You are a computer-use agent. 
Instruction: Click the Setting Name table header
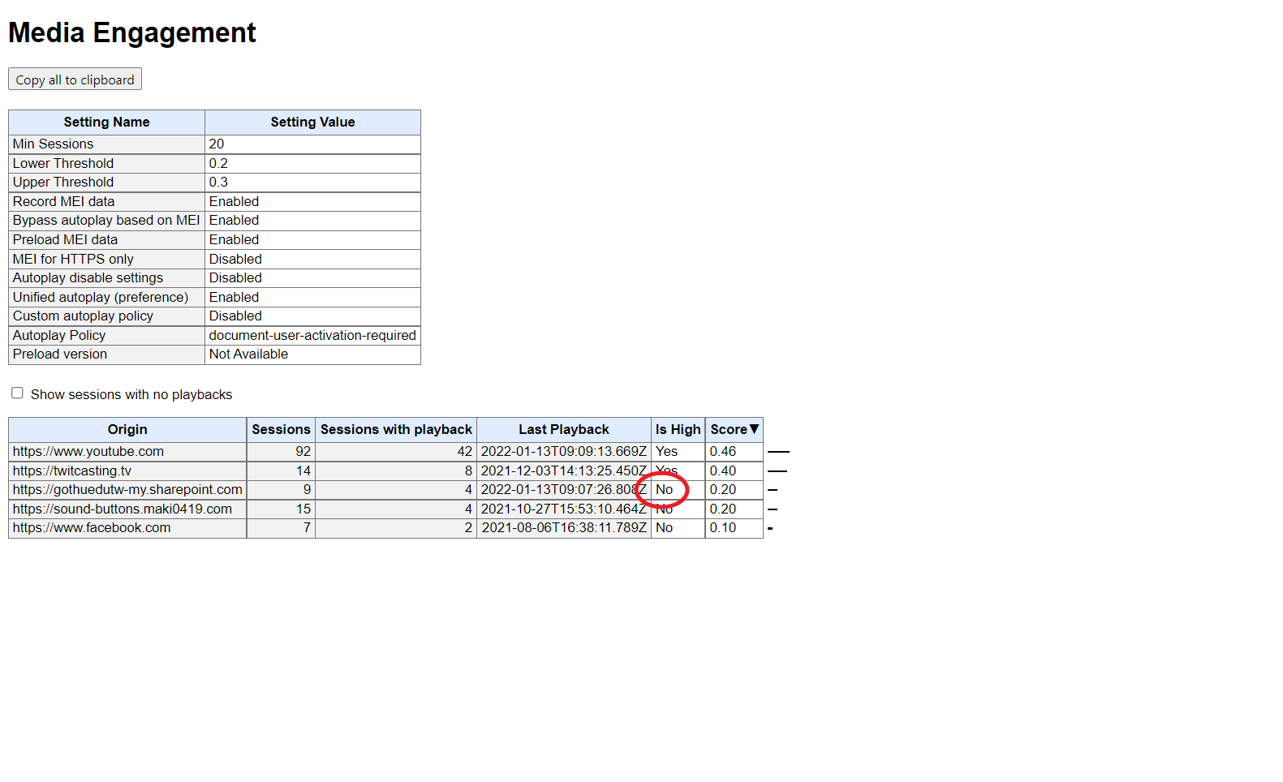click(106, 122)
